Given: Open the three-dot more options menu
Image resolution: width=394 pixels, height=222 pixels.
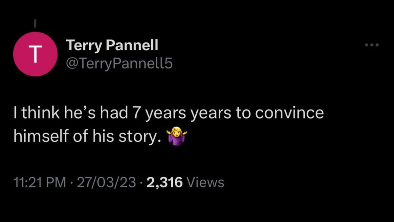Looking at the screenshot, I should pyautogui.click(x=372, y=45).
